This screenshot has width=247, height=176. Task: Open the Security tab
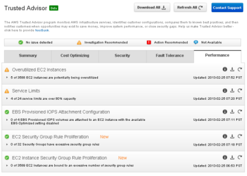pos(122,56)
